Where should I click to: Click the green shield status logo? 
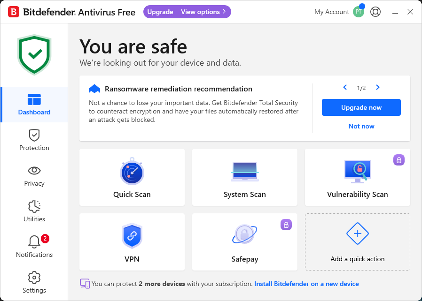[x=34, y=54]
